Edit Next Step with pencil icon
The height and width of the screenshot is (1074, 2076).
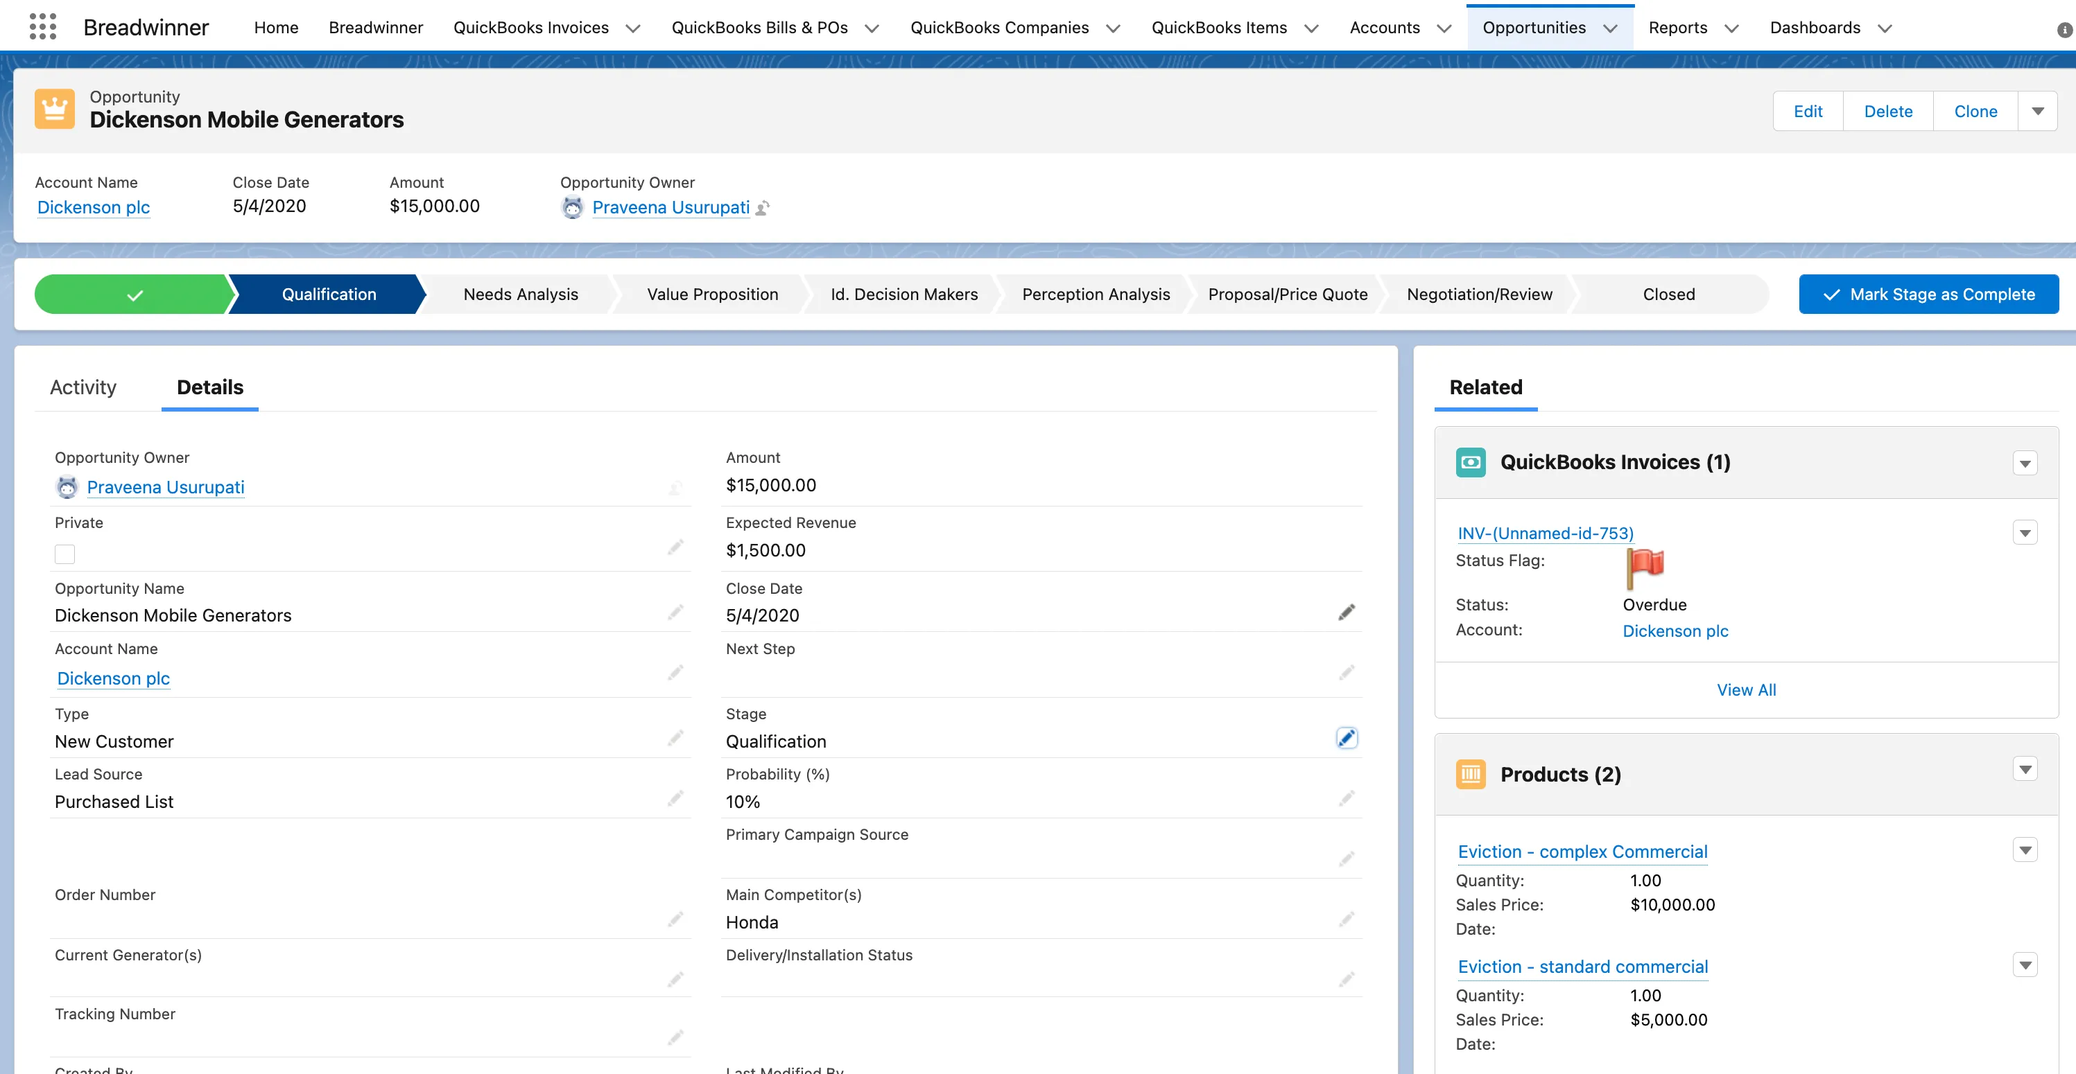(1347, 673)
